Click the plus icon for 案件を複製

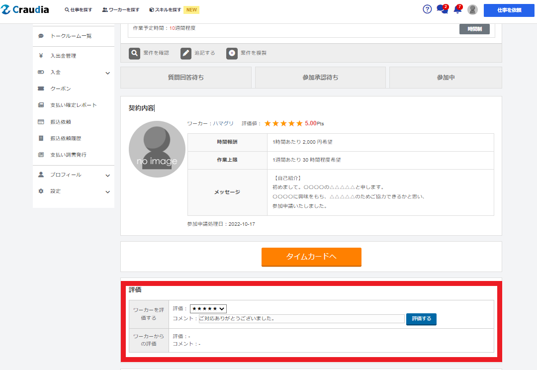pos(232,53)
